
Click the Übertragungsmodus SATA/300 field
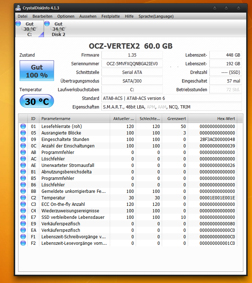(x=132, y=81)
